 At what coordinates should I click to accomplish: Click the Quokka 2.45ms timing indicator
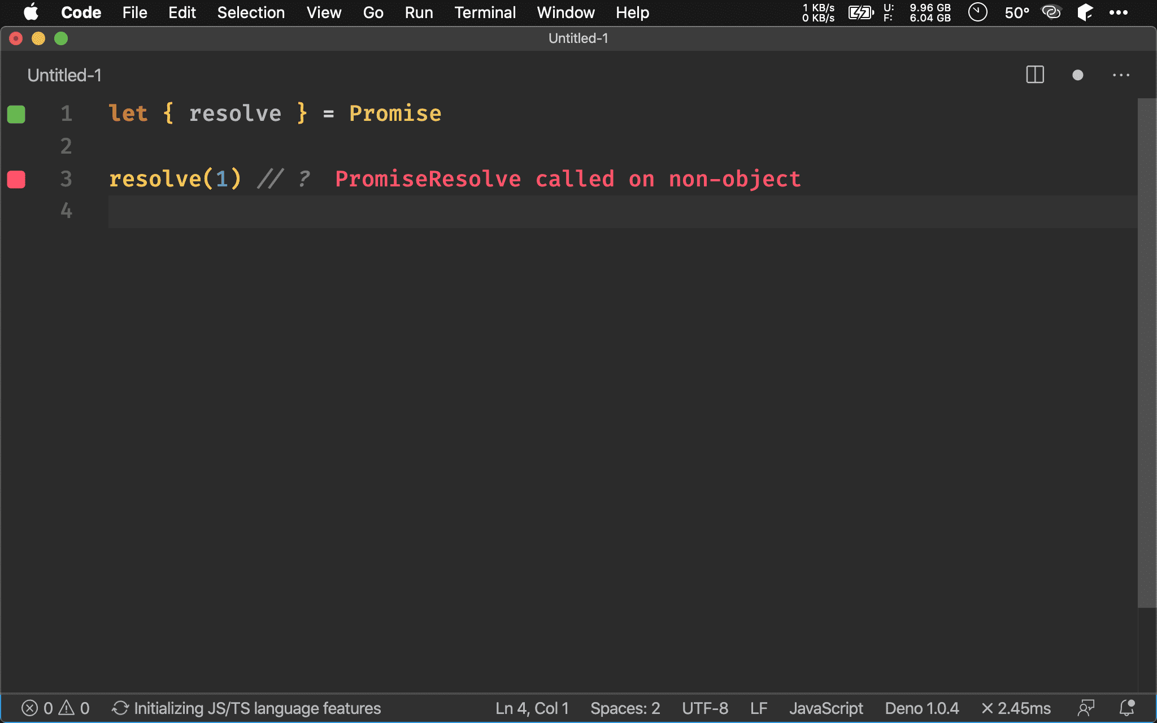coord(1016,708)
